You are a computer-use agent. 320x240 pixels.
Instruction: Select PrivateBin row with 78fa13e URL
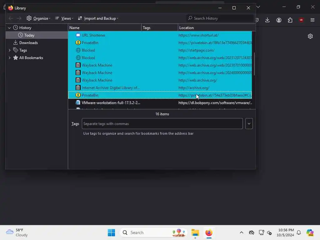click(160, 42)
